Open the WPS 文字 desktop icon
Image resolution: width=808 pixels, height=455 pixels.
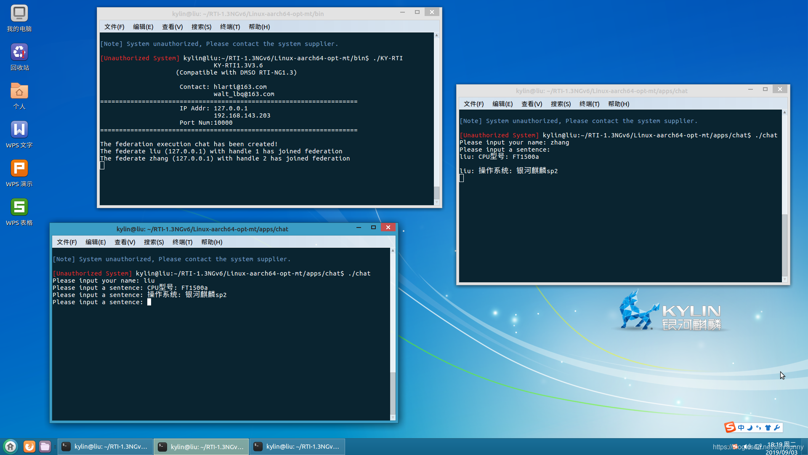pos(19,130)
